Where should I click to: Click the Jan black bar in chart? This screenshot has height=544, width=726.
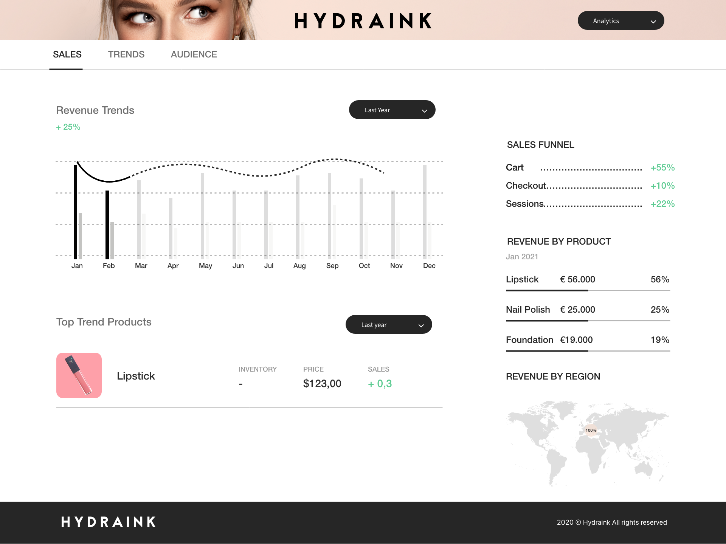(75, 212)
